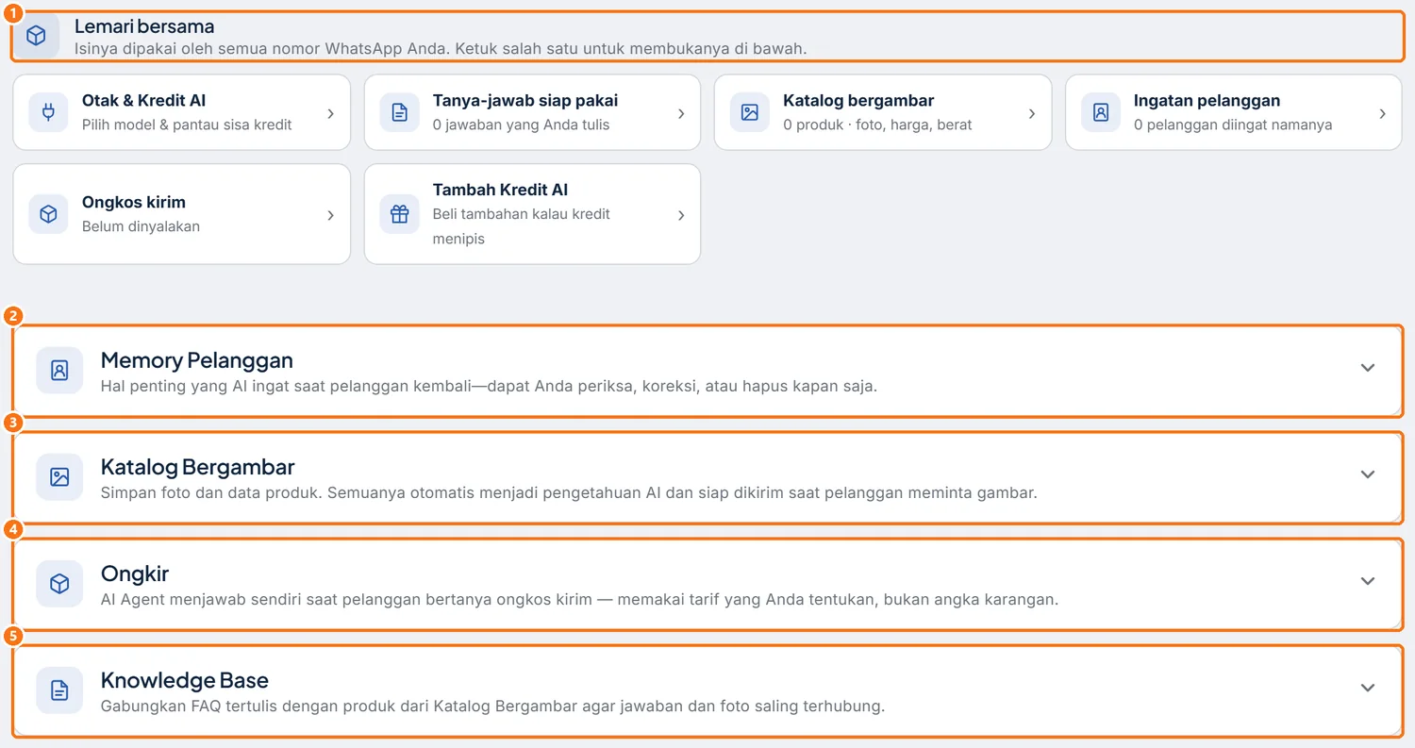
Task: Click the Katalog Bergambar section heading
Action: [x=198, y=467]
